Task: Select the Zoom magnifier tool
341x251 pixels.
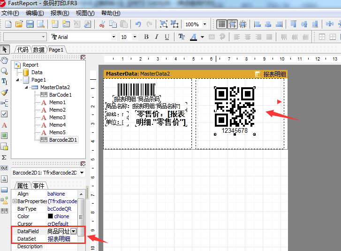Action: click(4, 71)
